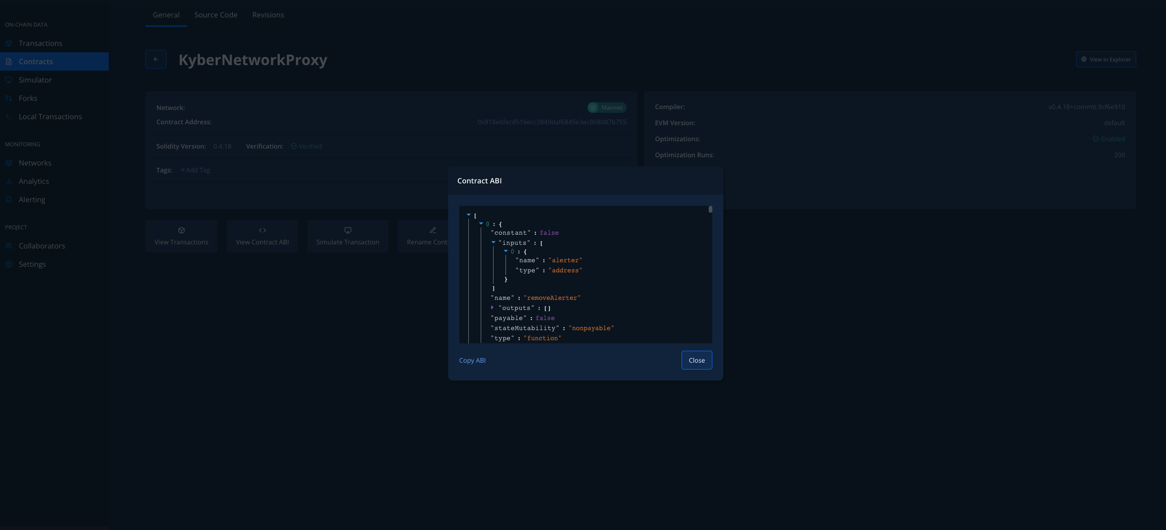
Task: Click the "address" input type value
Action: (565, 271)
